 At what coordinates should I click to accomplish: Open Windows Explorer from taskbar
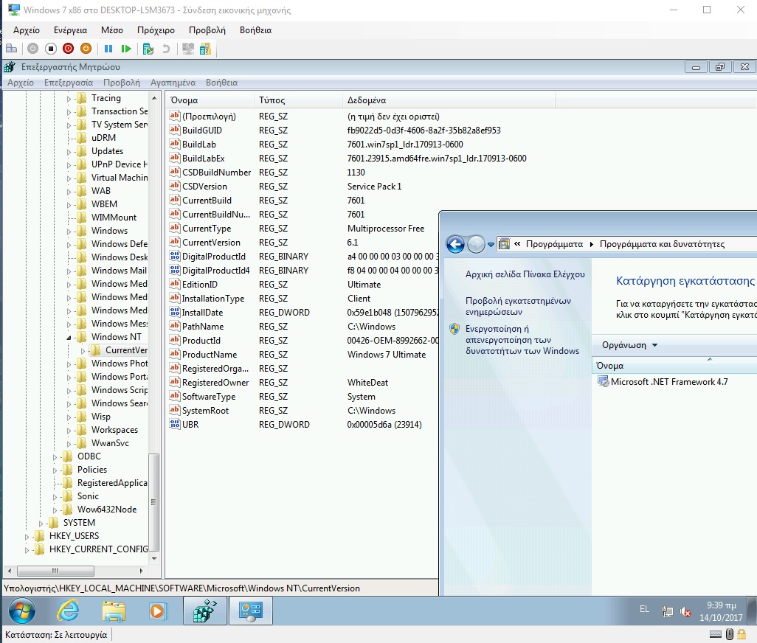coord(114,611)
